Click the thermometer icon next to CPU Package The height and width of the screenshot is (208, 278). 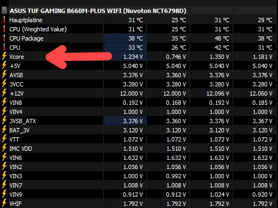pos(4,38)
